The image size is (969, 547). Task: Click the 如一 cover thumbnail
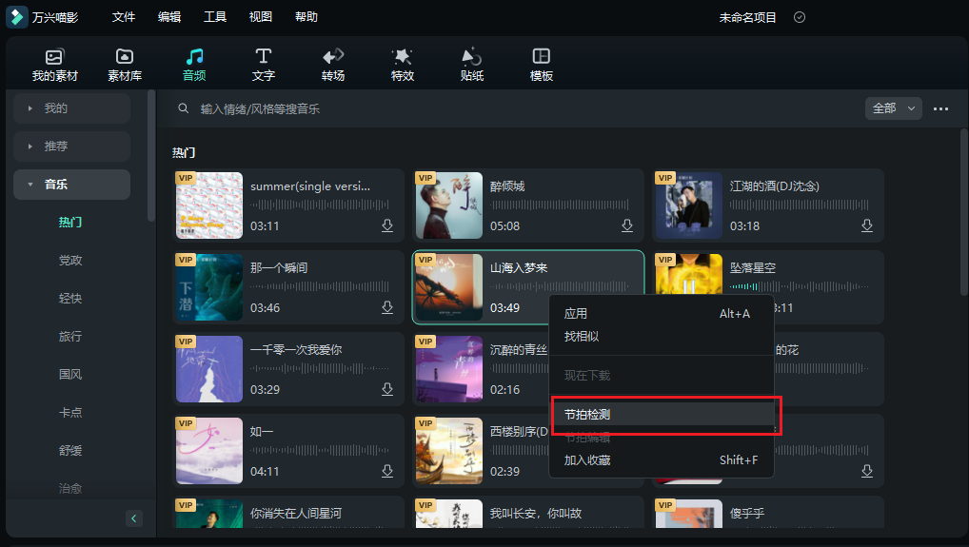(x=208, y=451)
